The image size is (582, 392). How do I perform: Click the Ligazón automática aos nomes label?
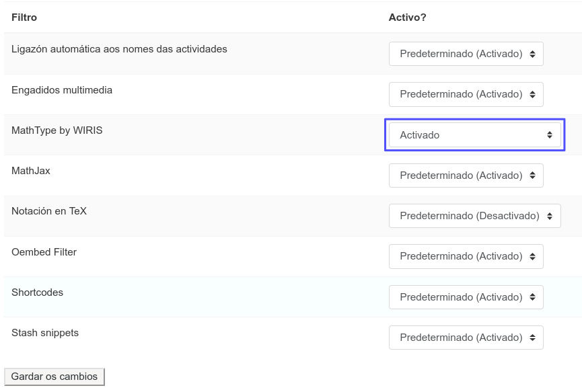point(119,49)
